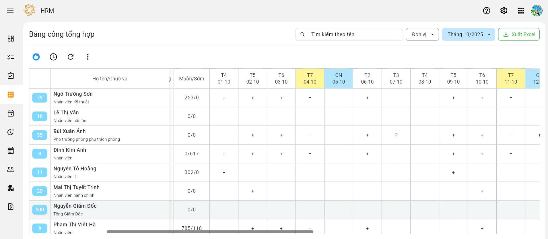Open the payroll dollar document sidebar icon

pyautogui.click(x=11, y=207)
